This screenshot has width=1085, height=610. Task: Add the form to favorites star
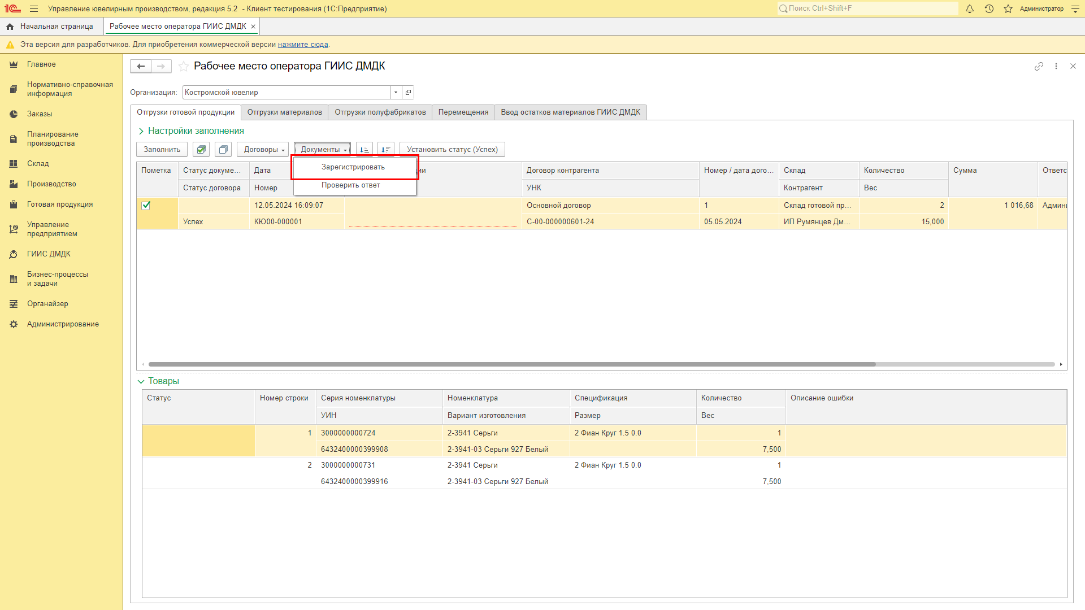click(x=184, y=67)
